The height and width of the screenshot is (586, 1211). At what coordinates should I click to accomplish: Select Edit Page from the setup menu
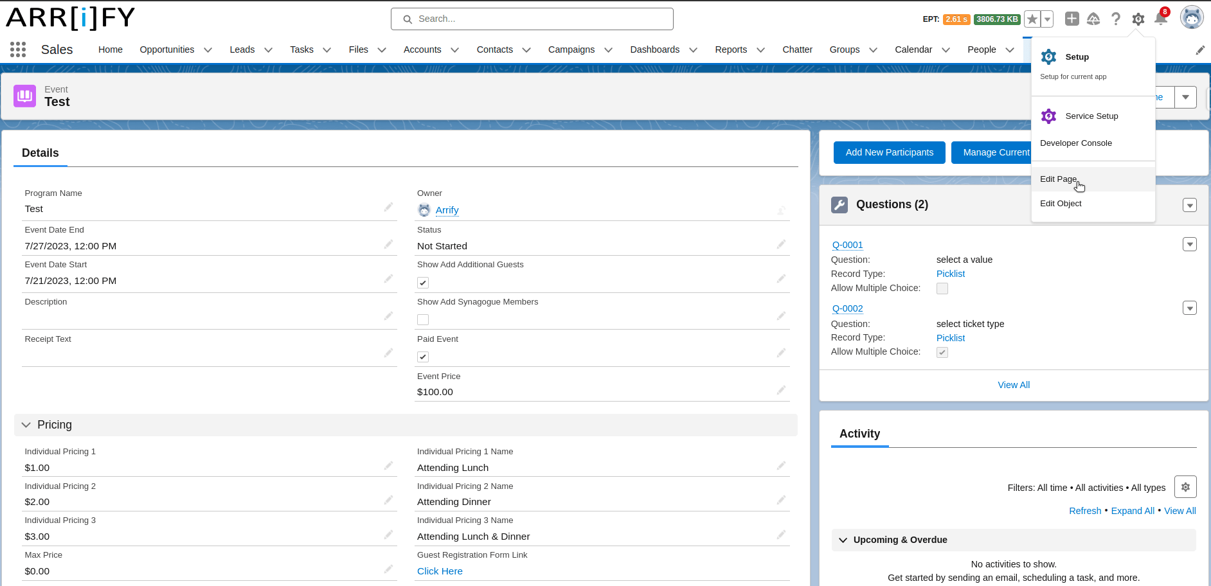(1058, 179)
